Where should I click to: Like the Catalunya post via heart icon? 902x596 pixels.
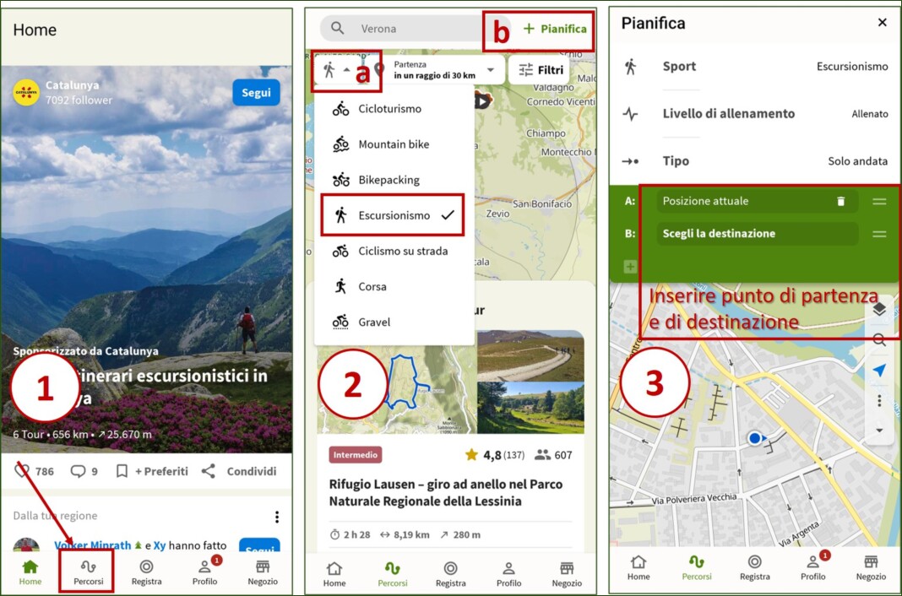coord(22,471)
